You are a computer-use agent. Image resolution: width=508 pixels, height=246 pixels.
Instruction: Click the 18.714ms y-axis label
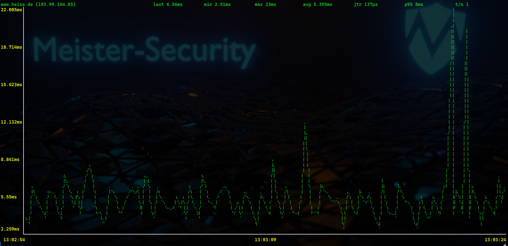11,47
